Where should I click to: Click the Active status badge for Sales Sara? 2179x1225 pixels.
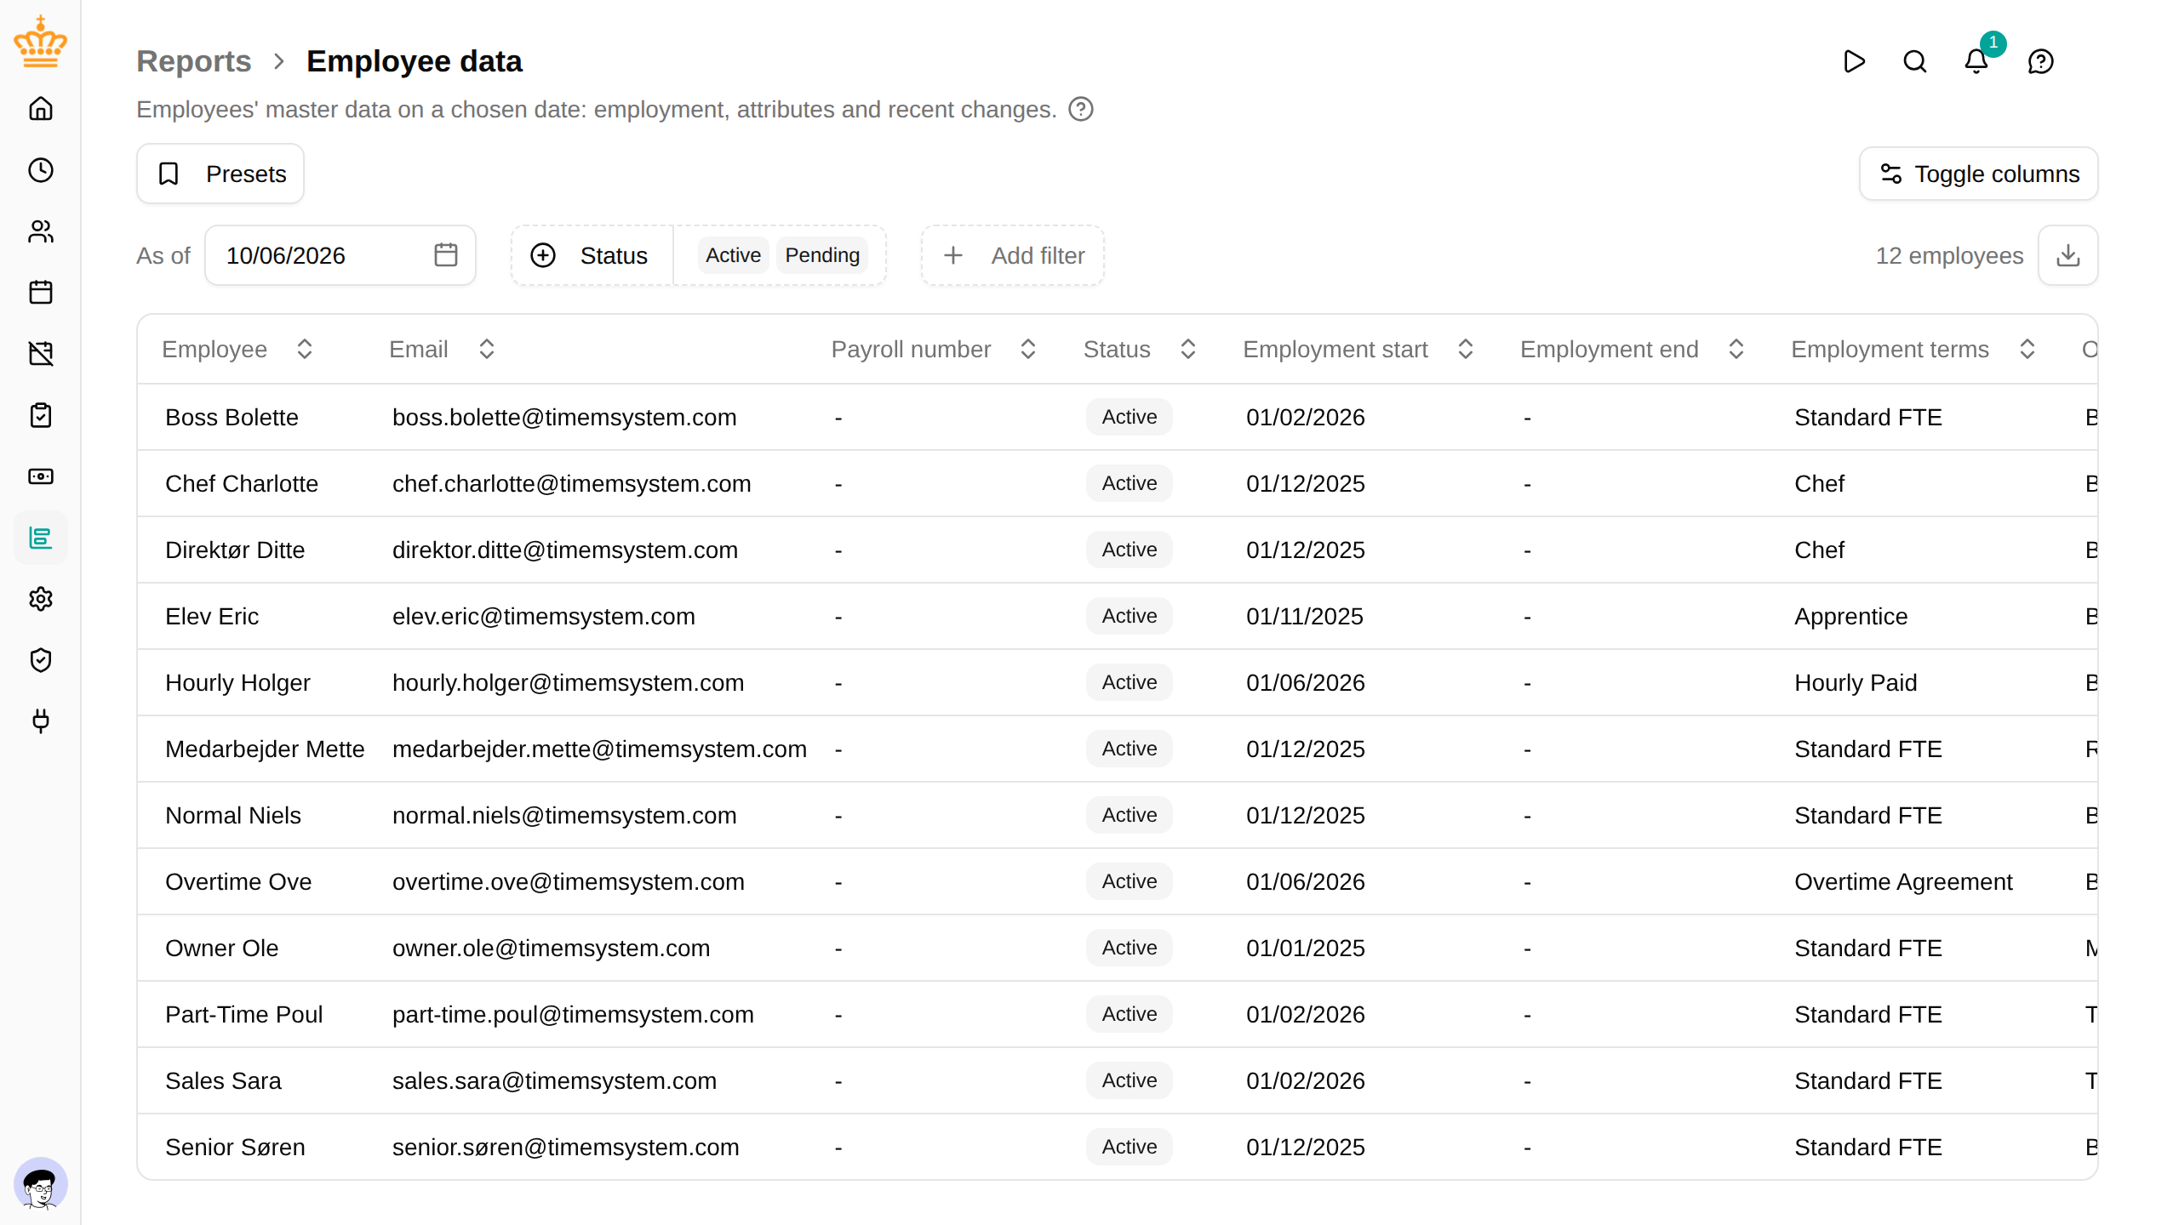tap(1130, 1080)
